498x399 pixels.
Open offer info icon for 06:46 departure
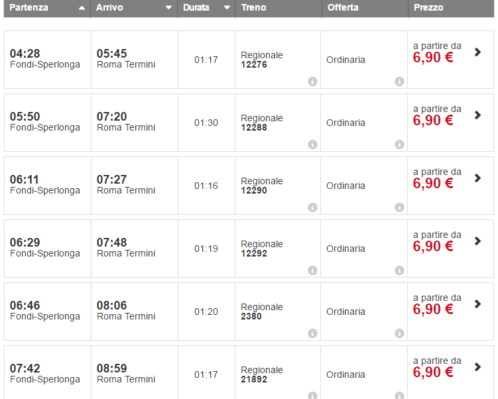click(x=399, y=333)
